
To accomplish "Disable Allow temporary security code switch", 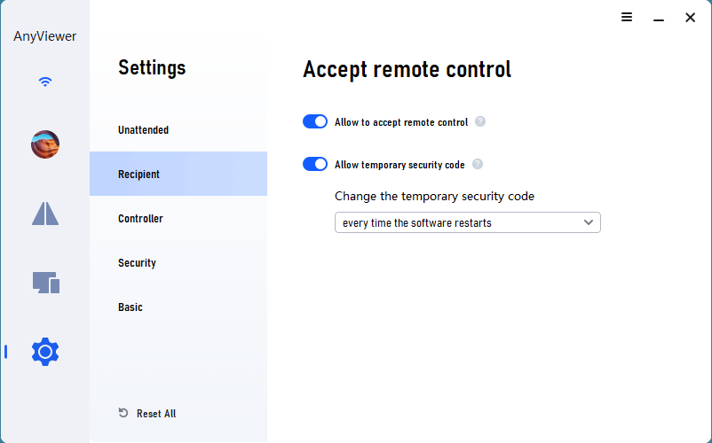I will 314,164.
